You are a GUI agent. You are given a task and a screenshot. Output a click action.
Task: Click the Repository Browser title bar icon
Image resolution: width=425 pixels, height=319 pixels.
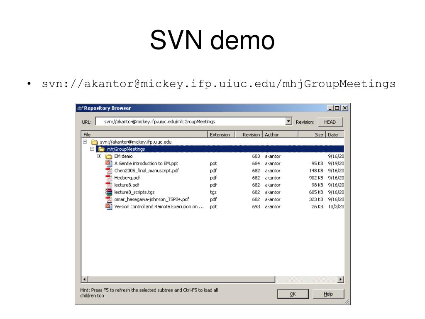80,108
